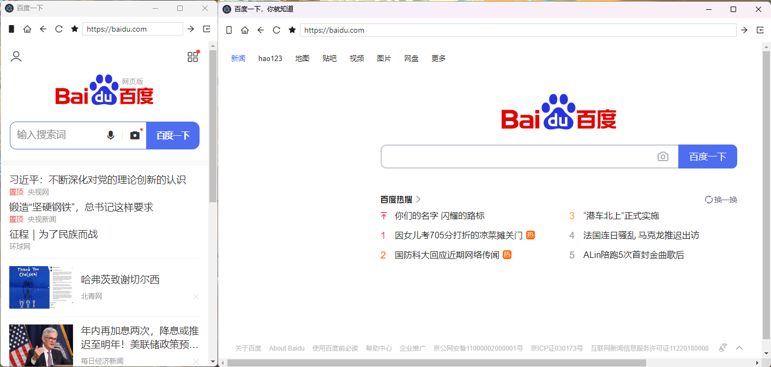Dismiss the 哈弗茨致谢切尔西 news item with the X
The width and height of the screenshot is (771, 367).
coord(196,297)
